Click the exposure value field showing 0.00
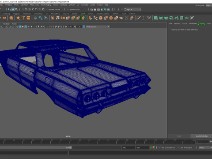The width and height of the screenshot is (212, 159). 70,26
